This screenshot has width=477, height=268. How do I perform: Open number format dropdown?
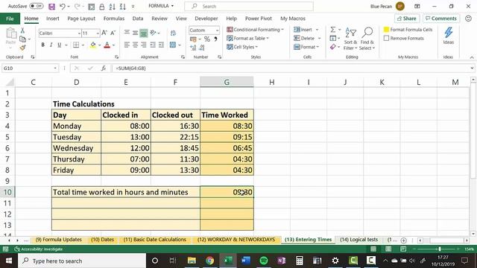217,31
